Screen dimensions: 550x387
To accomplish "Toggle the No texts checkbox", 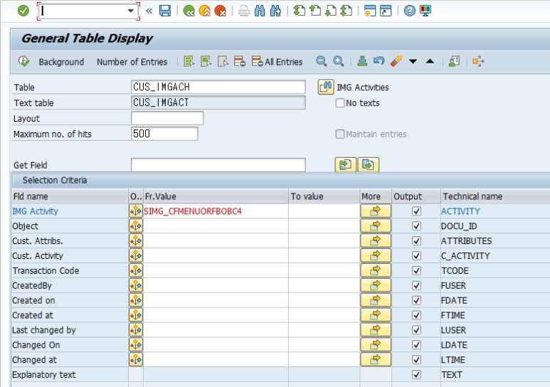I will click(340, 103).
